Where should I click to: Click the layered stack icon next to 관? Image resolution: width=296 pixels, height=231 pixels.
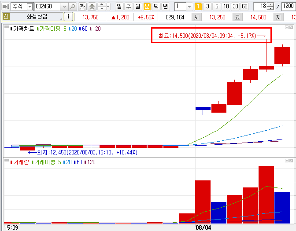[x=92, y=7]
